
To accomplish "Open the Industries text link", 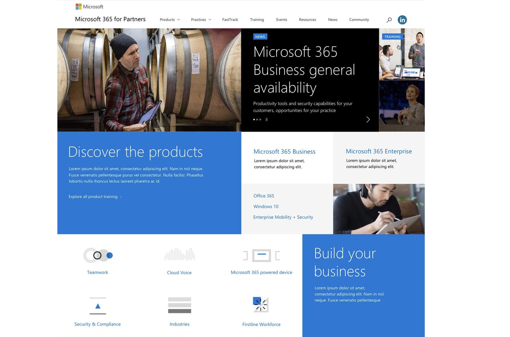I will click(x=179, y=324).
